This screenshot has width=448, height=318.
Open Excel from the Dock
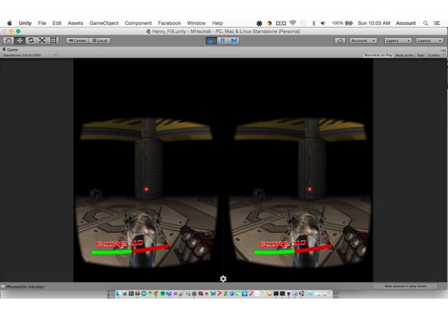click(x=226, y=294)
